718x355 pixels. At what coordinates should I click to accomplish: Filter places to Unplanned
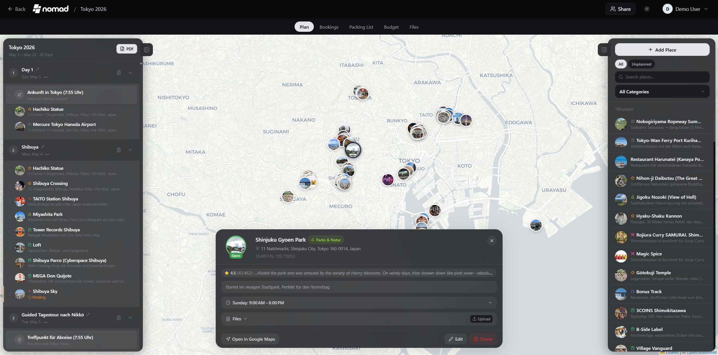(641, 64)
